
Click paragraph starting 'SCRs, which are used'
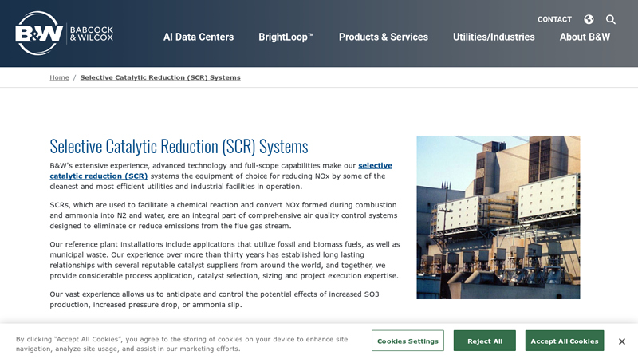coord(224,215)
